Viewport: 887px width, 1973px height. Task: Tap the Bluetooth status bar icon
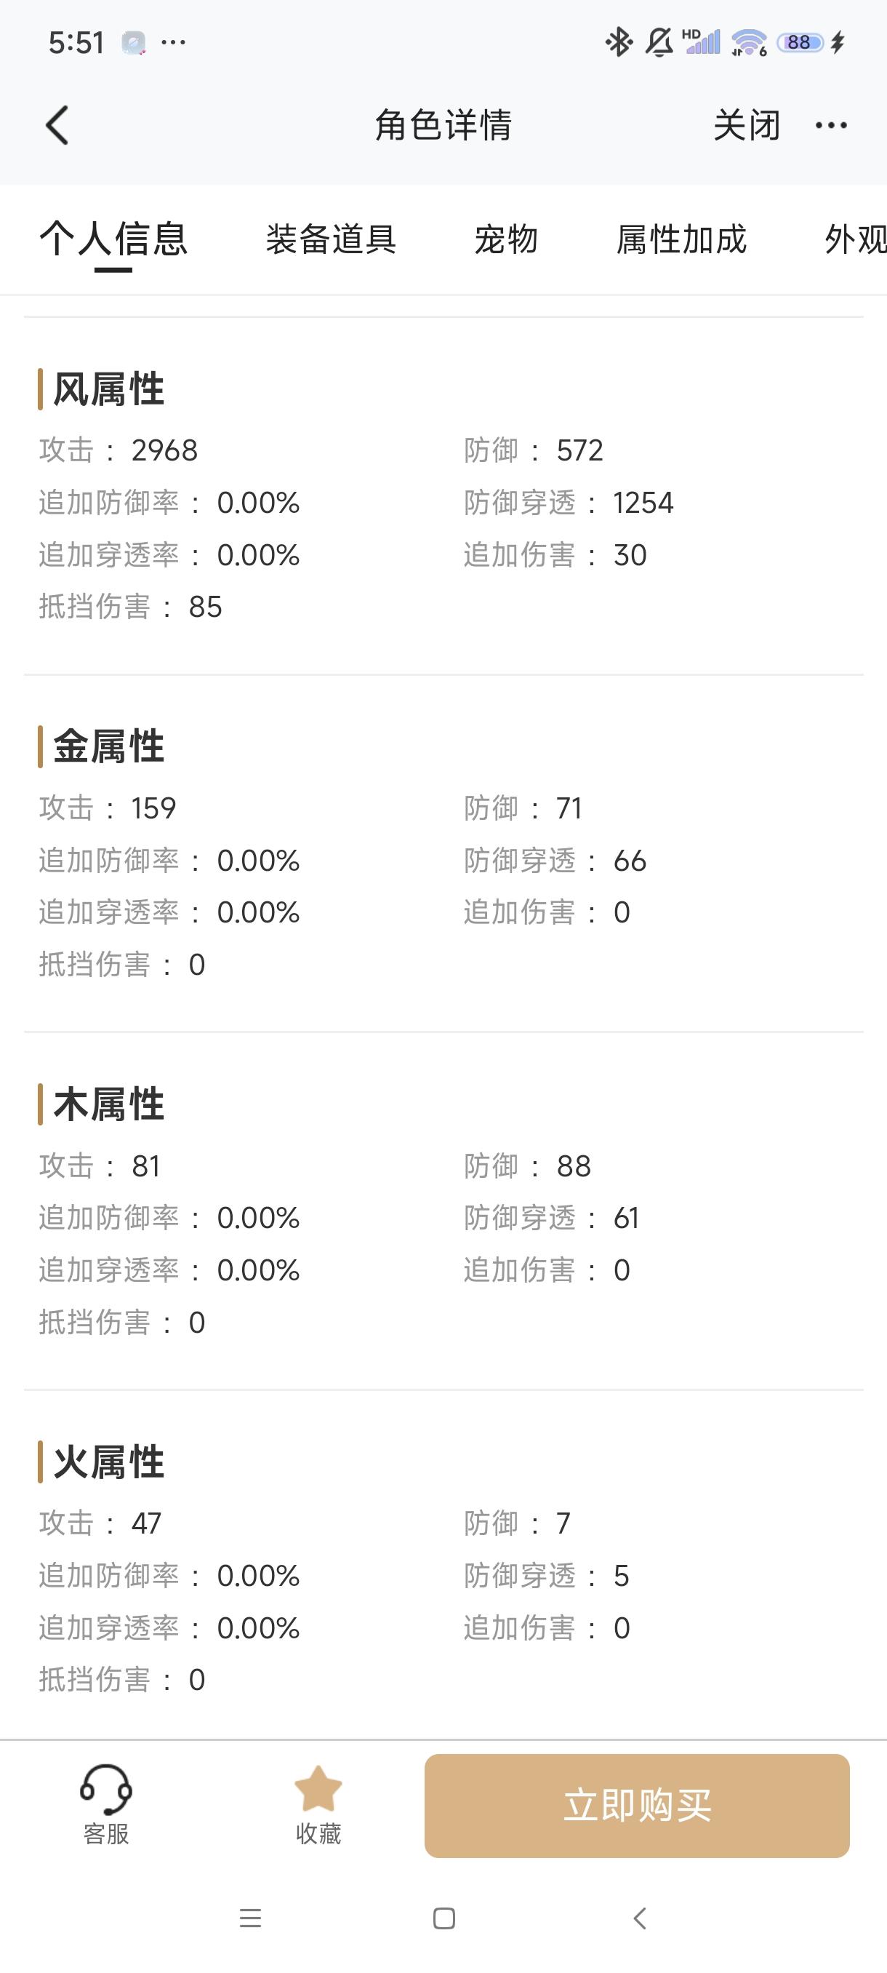tap(619, 42)
